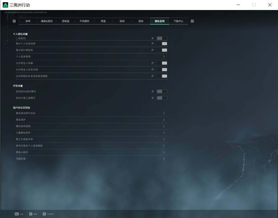This screenshot has height=218, width=278.
Task: Open the 键盘&鼠标 tab
Action: click(x=47, y=21)
